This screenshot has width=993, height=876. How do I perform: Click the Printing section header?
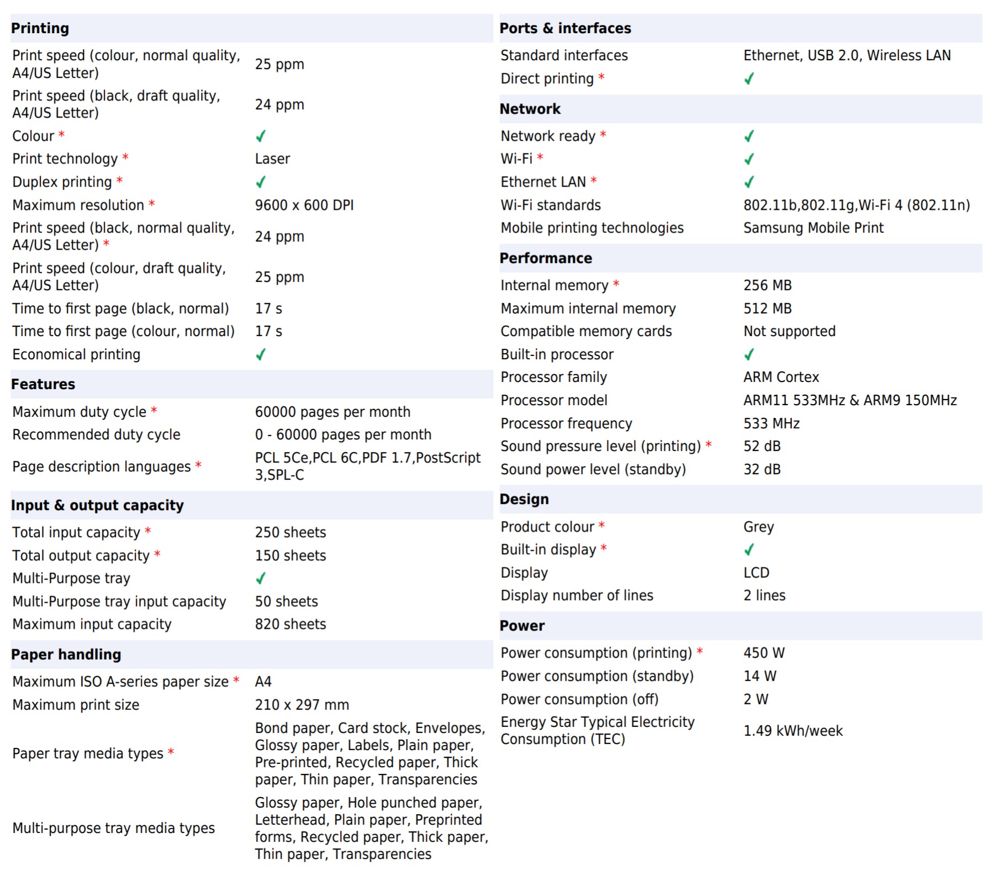tap(40, 28)
